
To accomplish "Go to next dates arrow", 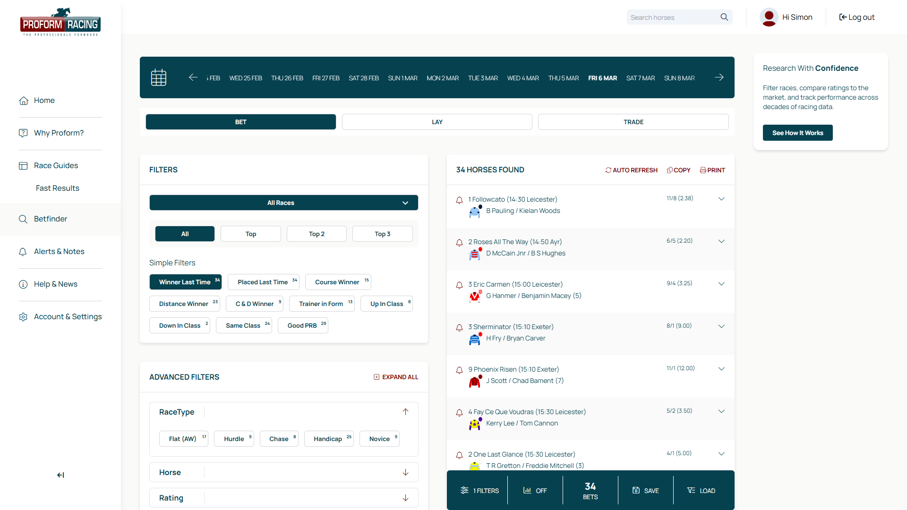I will [719, 77].
